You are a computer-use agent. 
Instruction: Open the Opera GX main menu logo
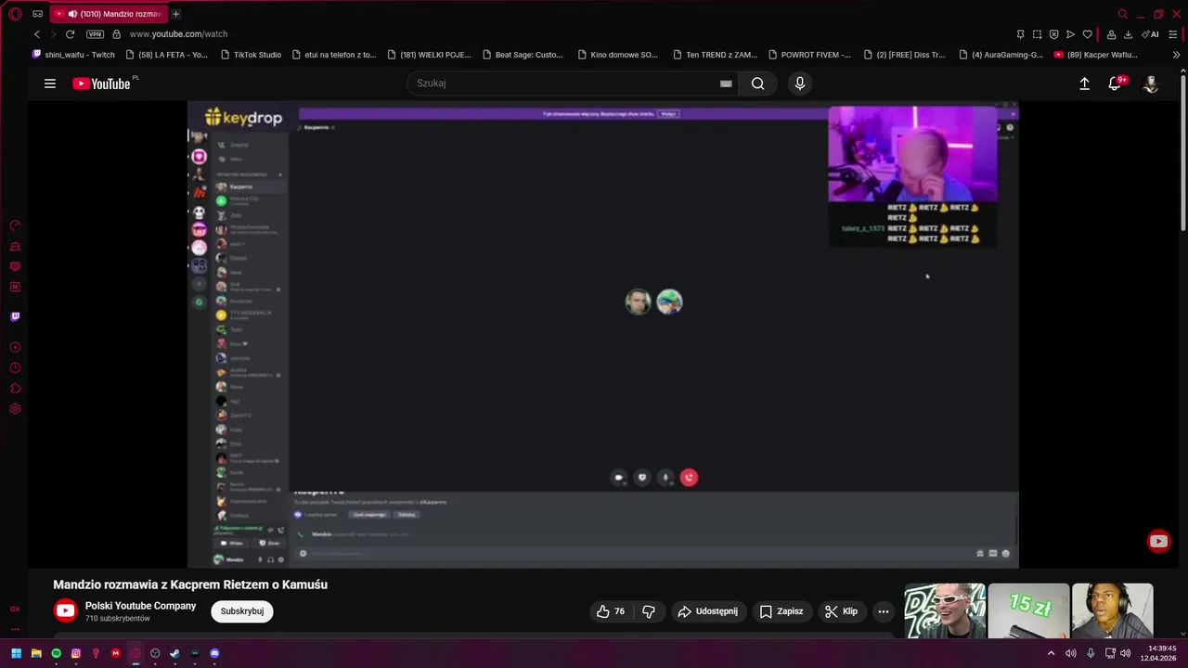click(x=15, y=14)
